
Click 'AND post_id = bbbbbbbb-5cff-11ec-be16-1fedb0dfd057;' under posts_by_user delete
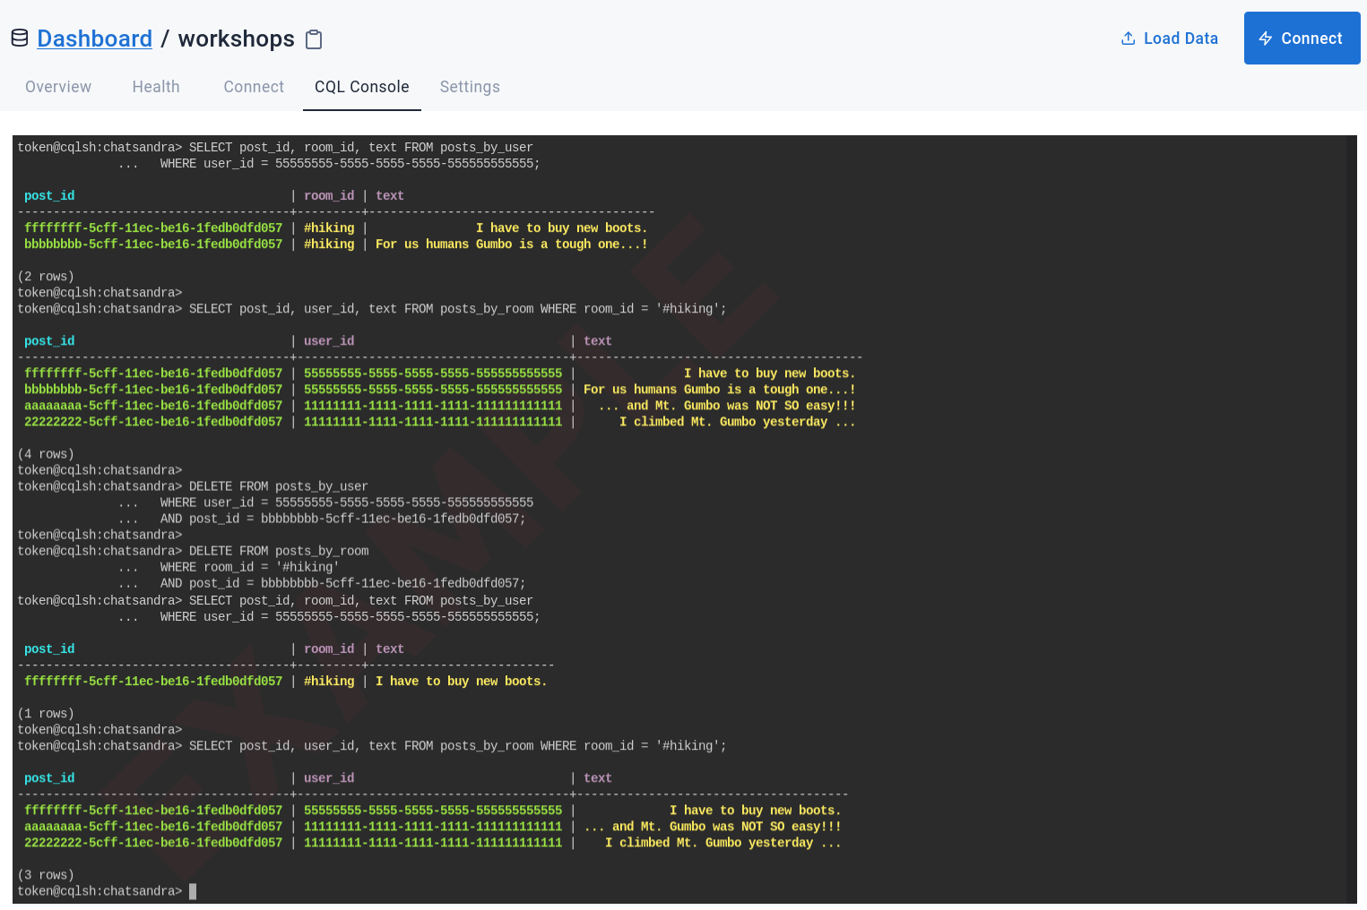pyautogui.click(x=343, y=519)
